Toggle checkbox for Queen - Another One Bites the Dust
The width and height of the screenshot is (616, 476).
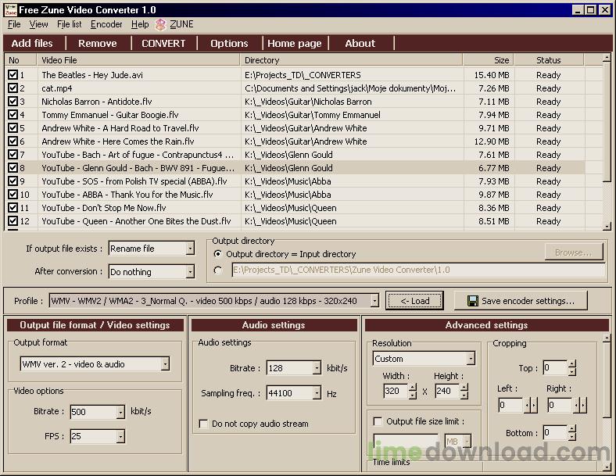(13, 220)
